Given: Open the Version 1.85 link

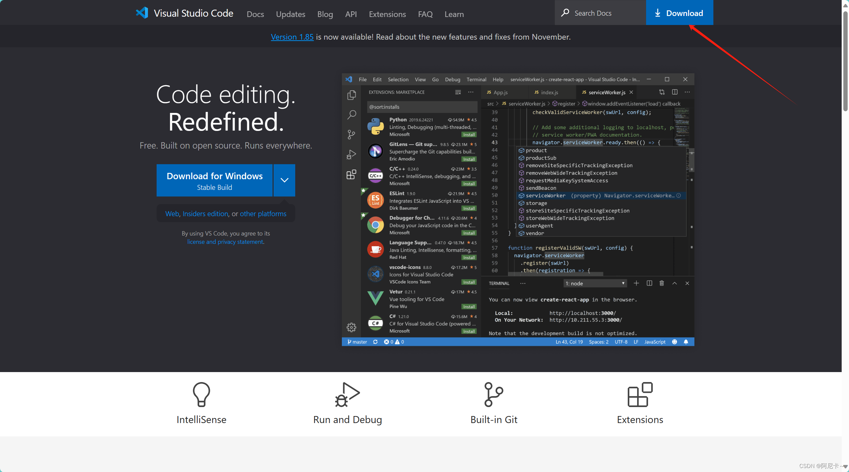Looking at the screenshot, I should pos(292,37).
